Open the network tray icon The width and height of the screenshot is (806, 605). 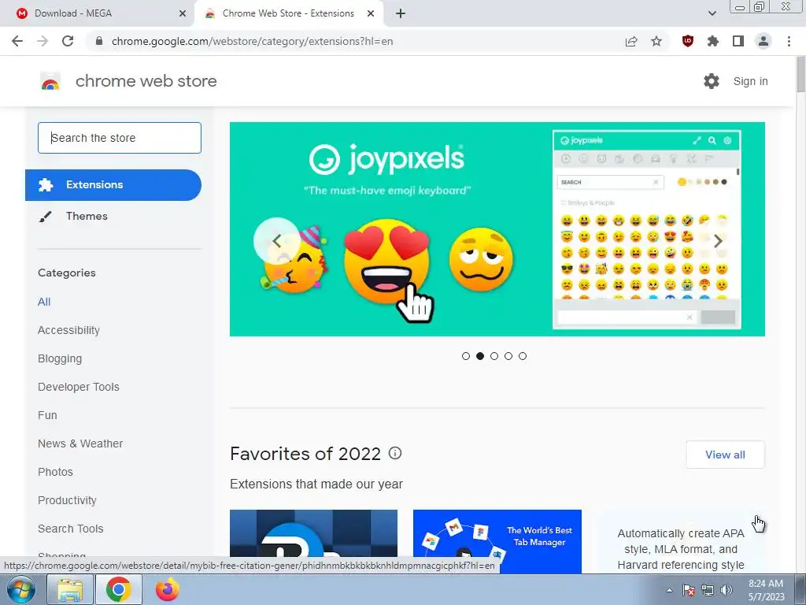708,590
